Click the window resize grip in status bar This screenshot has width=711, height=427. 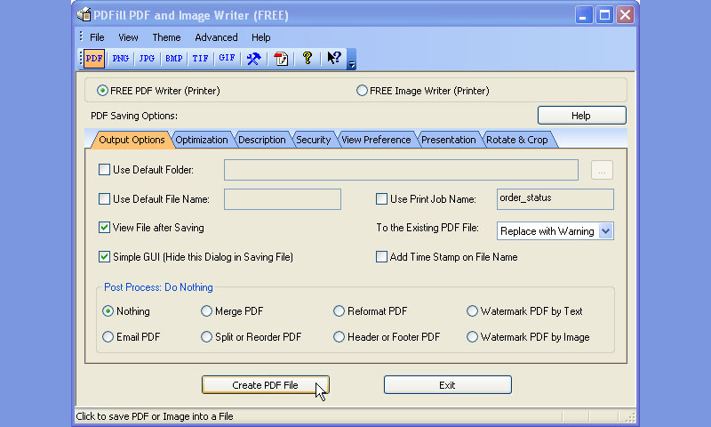[630, 416]
